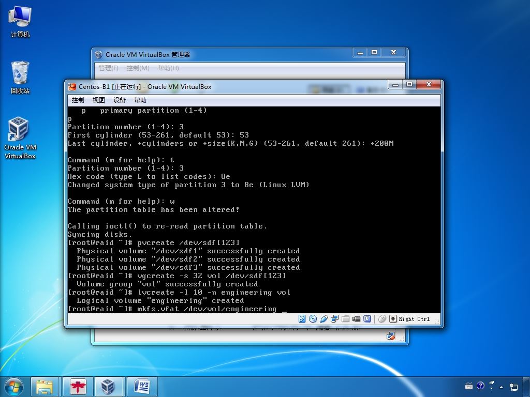
Task: Click the Show desktop strip on taskbar
Action: point(527,387)
